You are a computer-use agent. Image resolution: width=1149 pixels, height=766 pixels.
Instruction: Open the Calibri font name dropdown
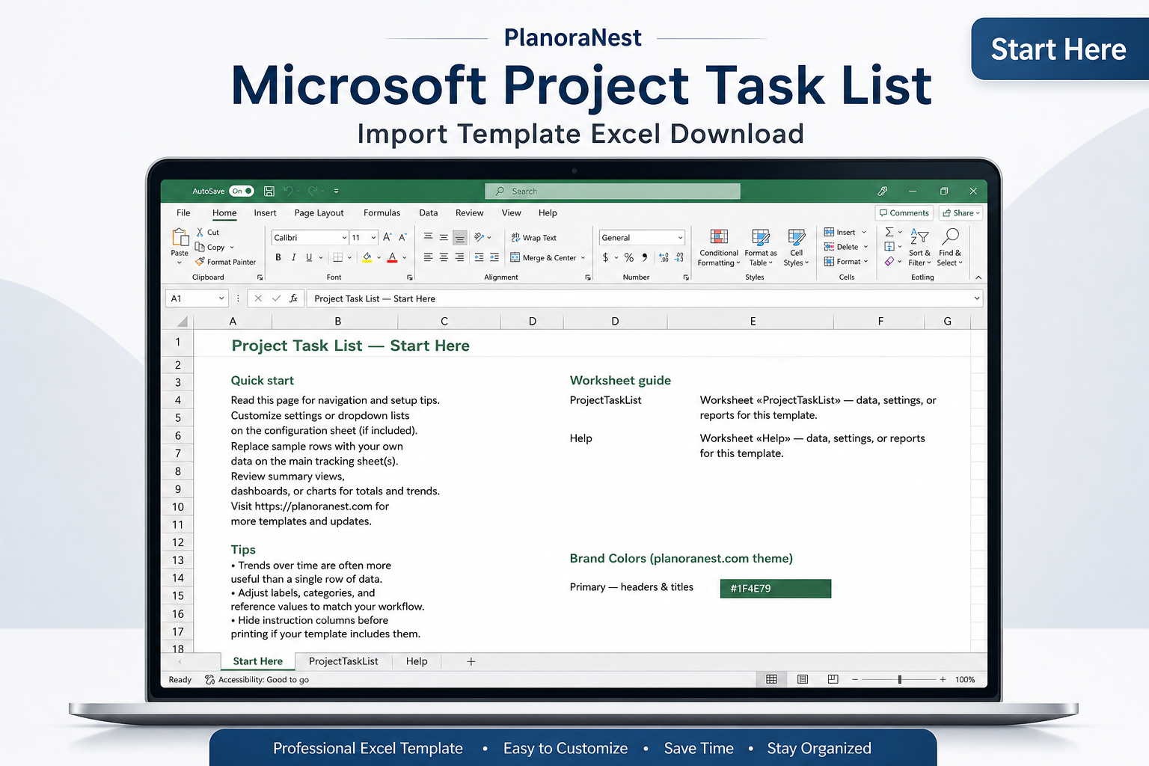click(x=344, y=238)
